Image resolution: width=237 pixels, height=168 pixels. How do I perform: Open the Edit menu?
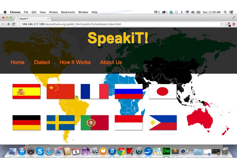(34, 12)
